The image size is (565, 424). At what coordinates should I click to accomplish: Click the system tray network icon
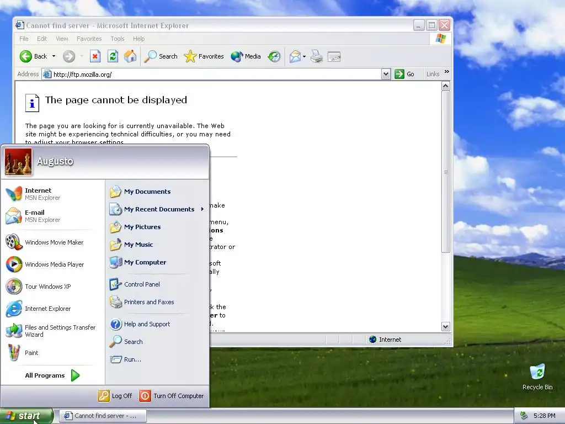524,416
